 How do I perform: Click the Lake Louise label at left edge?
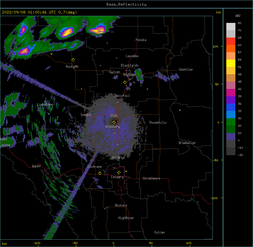[5, 142]
